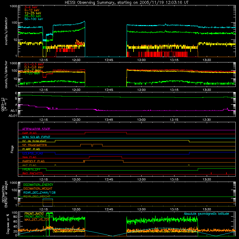Click the FRONTS_OFF flag label
The height and width of the screenshot is (239, 239).
tap(31, 169)
